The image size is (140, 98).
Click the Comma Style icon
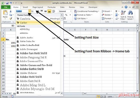tap(70, 15)
